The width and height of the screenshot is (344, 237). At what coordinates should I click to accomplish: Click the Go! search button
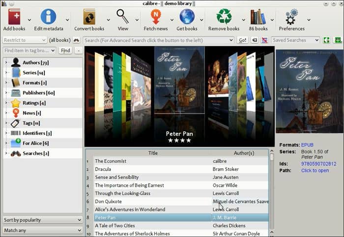[242, 40]
